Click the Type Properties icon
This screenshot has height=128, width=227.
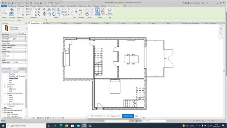[12, 10]
